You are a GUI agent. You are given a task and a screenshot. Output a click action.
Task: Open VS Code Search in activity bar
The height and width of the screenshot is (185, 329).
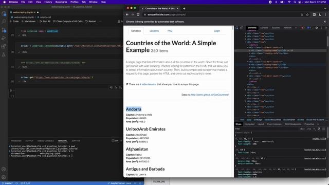(4, 22)
